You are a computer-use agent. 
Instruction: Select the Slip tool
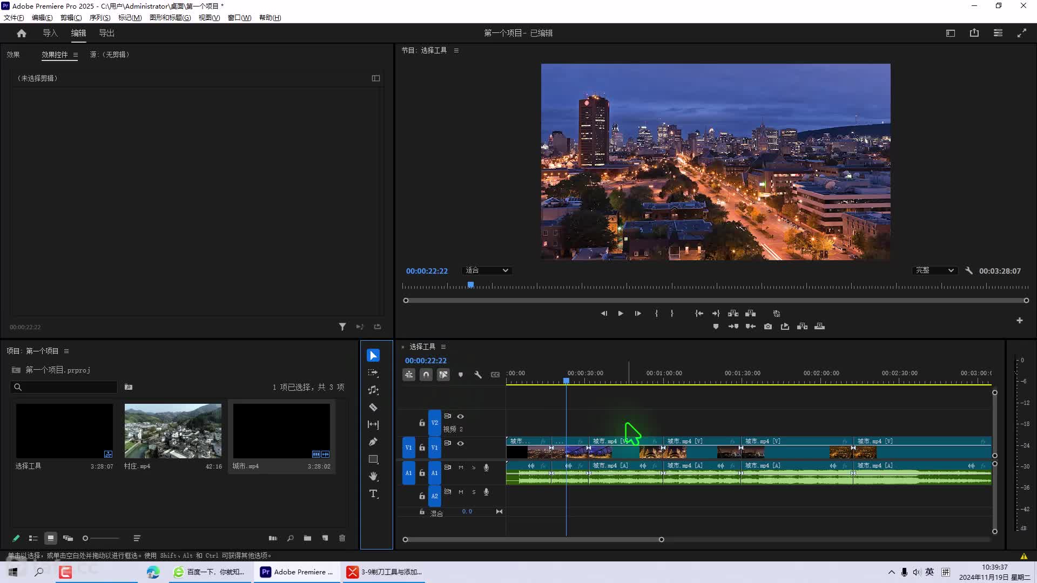point(373,425)
